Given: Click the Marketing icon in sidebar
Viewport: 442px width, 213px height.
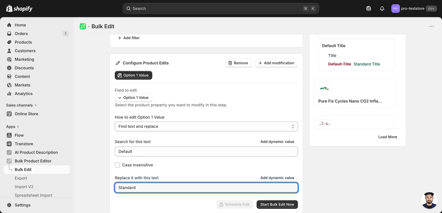Looking at the screenshot, I should click(x=9, y=59).
